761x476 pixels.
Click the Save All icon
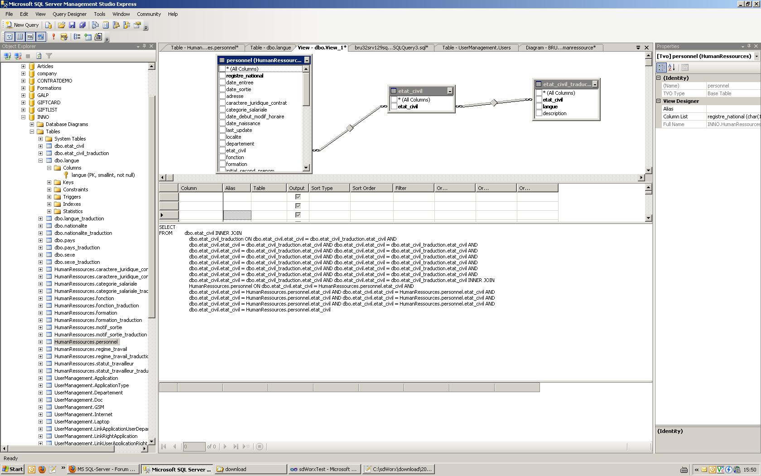click(x=82, y=25)
